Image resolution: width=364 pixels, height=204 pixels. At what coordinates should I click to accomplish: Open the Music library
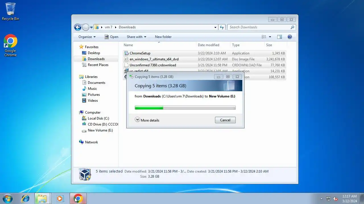(92, 89)
